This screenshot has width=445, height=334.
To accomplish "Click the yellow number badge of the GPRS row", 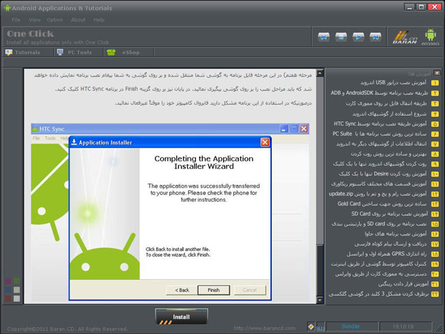I will click(x=435, y=255).
